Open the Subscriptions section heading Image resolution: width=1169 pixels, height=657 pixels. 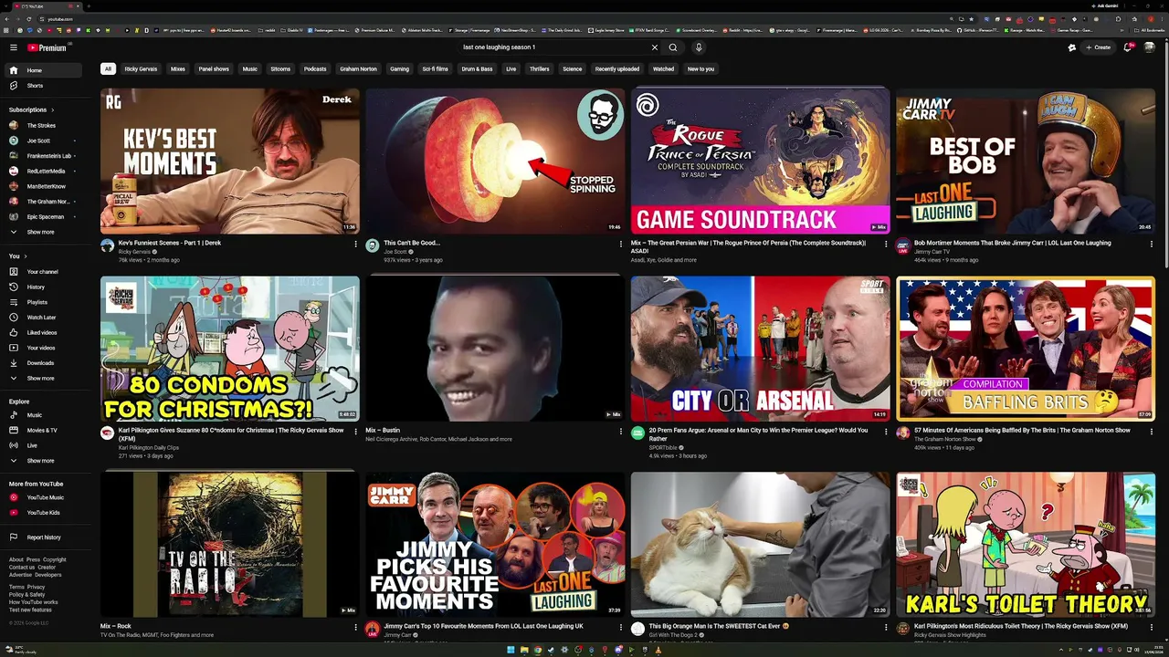[x=31, y=109]
